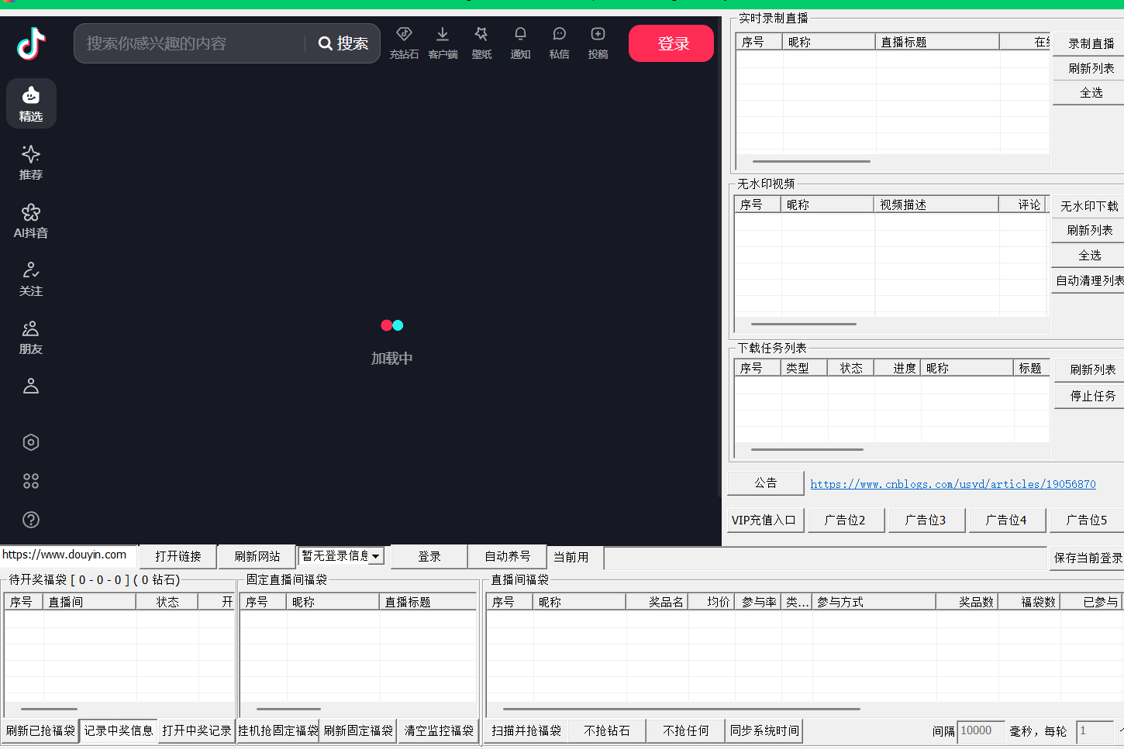Viewport: 1124px width, 749px height.
Task: Open the 客户端 download icon
Action: (x=443, y=43)
